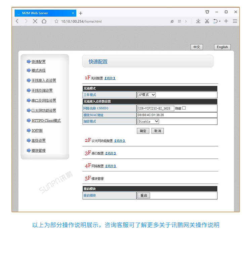Viewport: 252px width, 266px height.
Task: Open 模块管理 sidebar link
Action: pyautogui.click(x=39, y=151)
